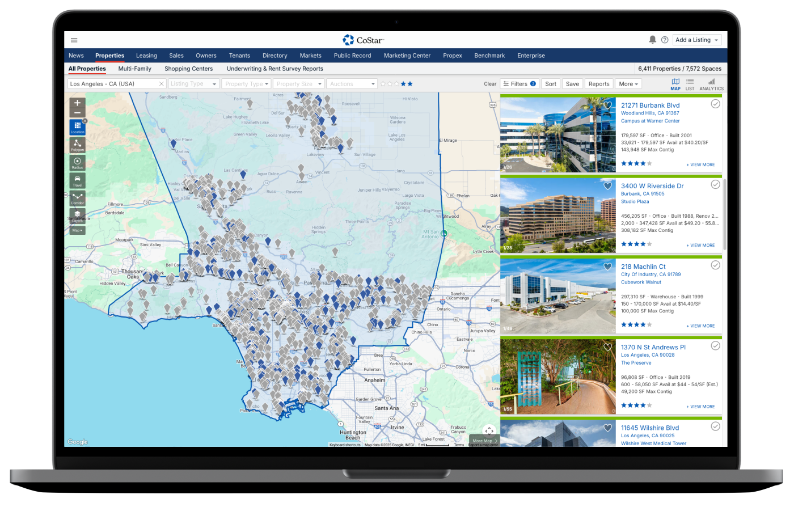Switch to the Multi-Family tab

click(x=134, y=69)
